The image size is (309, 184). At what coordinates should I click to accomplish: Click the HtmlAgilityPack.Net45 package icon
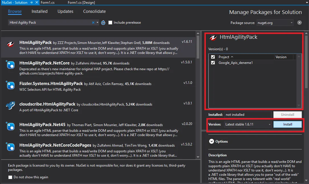point(10,126)
